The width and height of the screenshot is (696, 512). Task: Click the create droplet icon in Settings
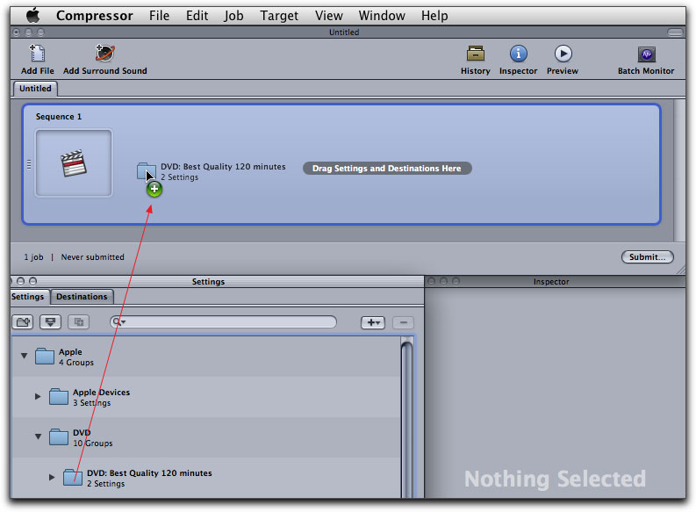click(x=50, y=322)
